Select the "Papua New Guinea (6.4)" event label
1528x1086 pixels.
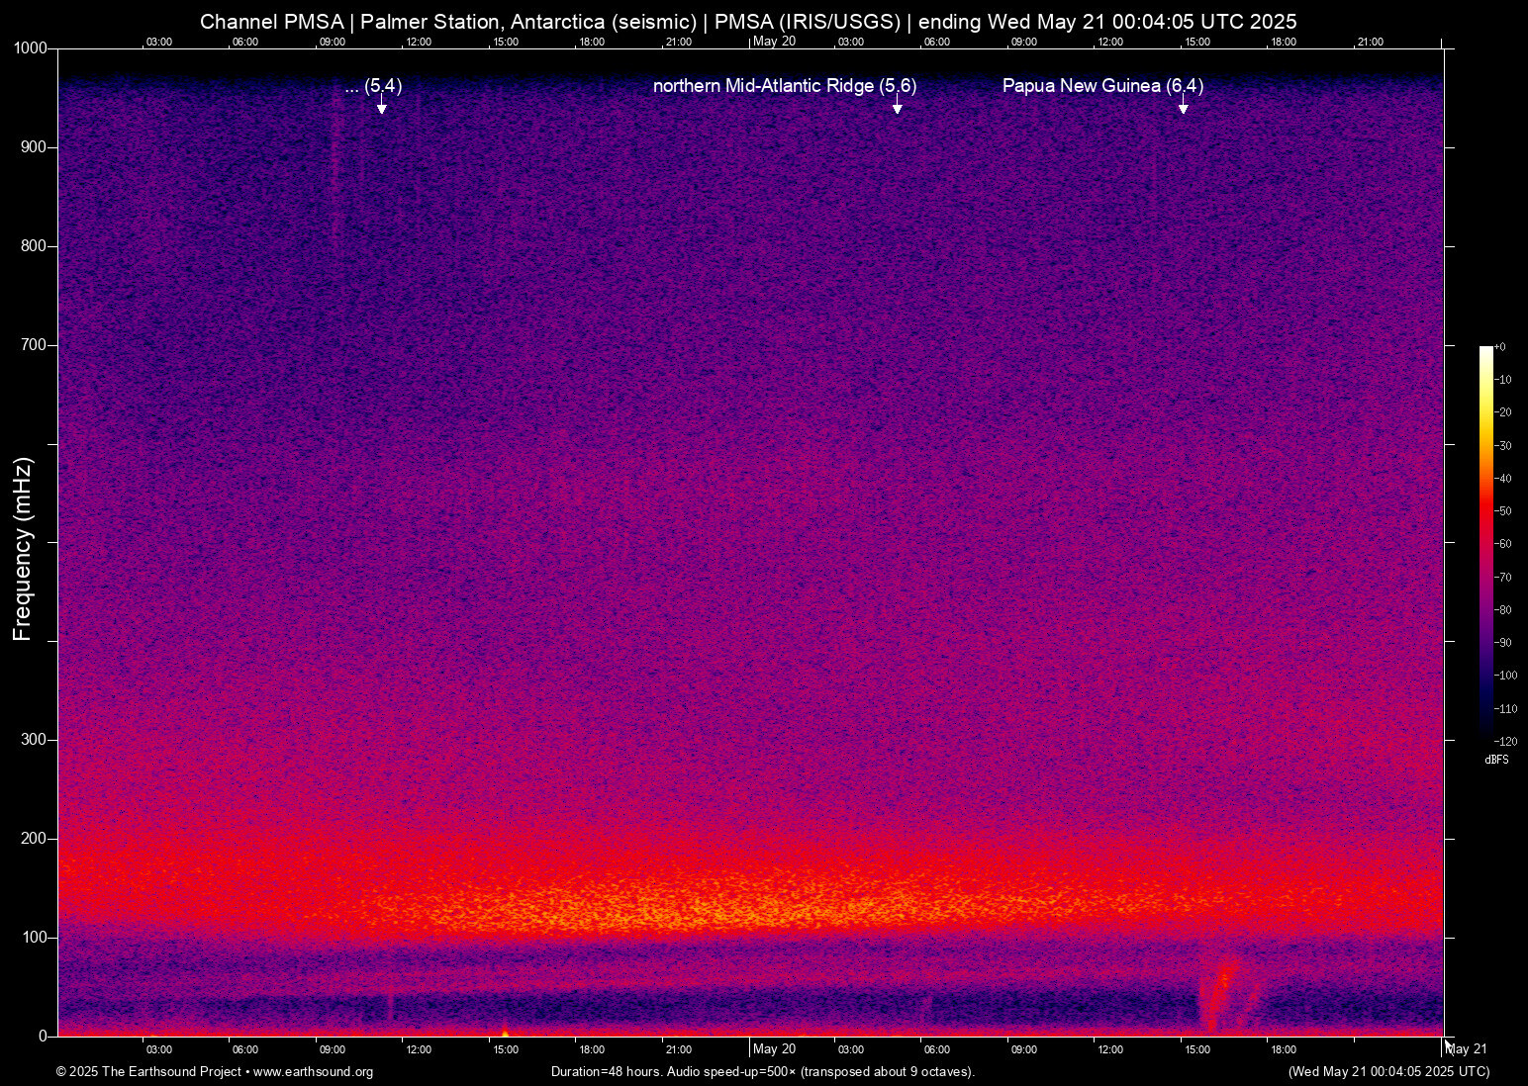point(1102,86)
